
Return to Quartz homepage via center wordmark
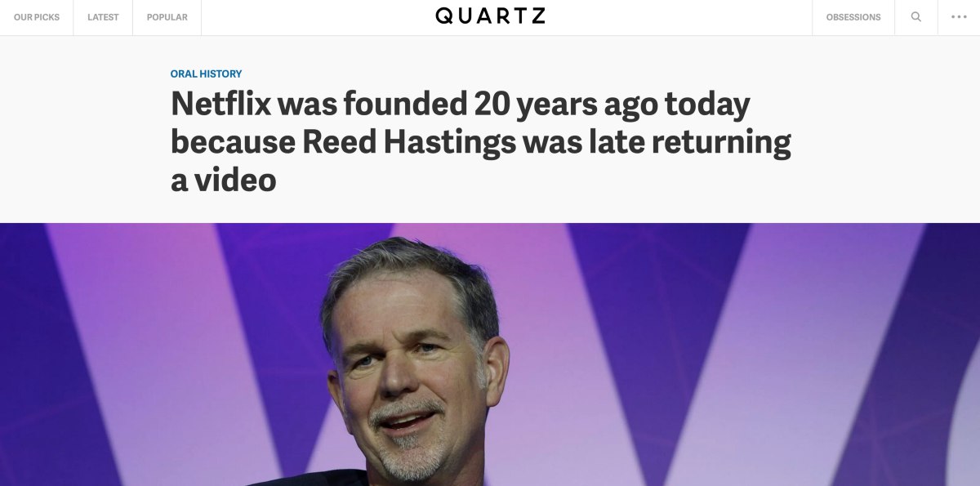[x=490, y=16]
